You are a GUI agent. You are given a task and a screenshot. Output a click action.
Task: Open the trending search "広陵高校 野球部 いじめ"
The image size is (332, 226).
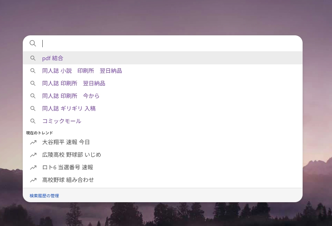[71, 155]
